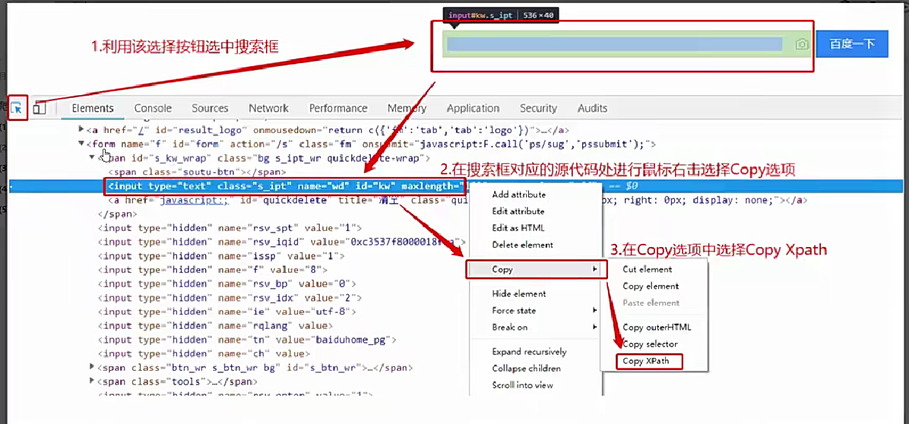Select hidden input name="rsv_spt" line
Viewport: 909px width, 424px height.
point(230,228)
